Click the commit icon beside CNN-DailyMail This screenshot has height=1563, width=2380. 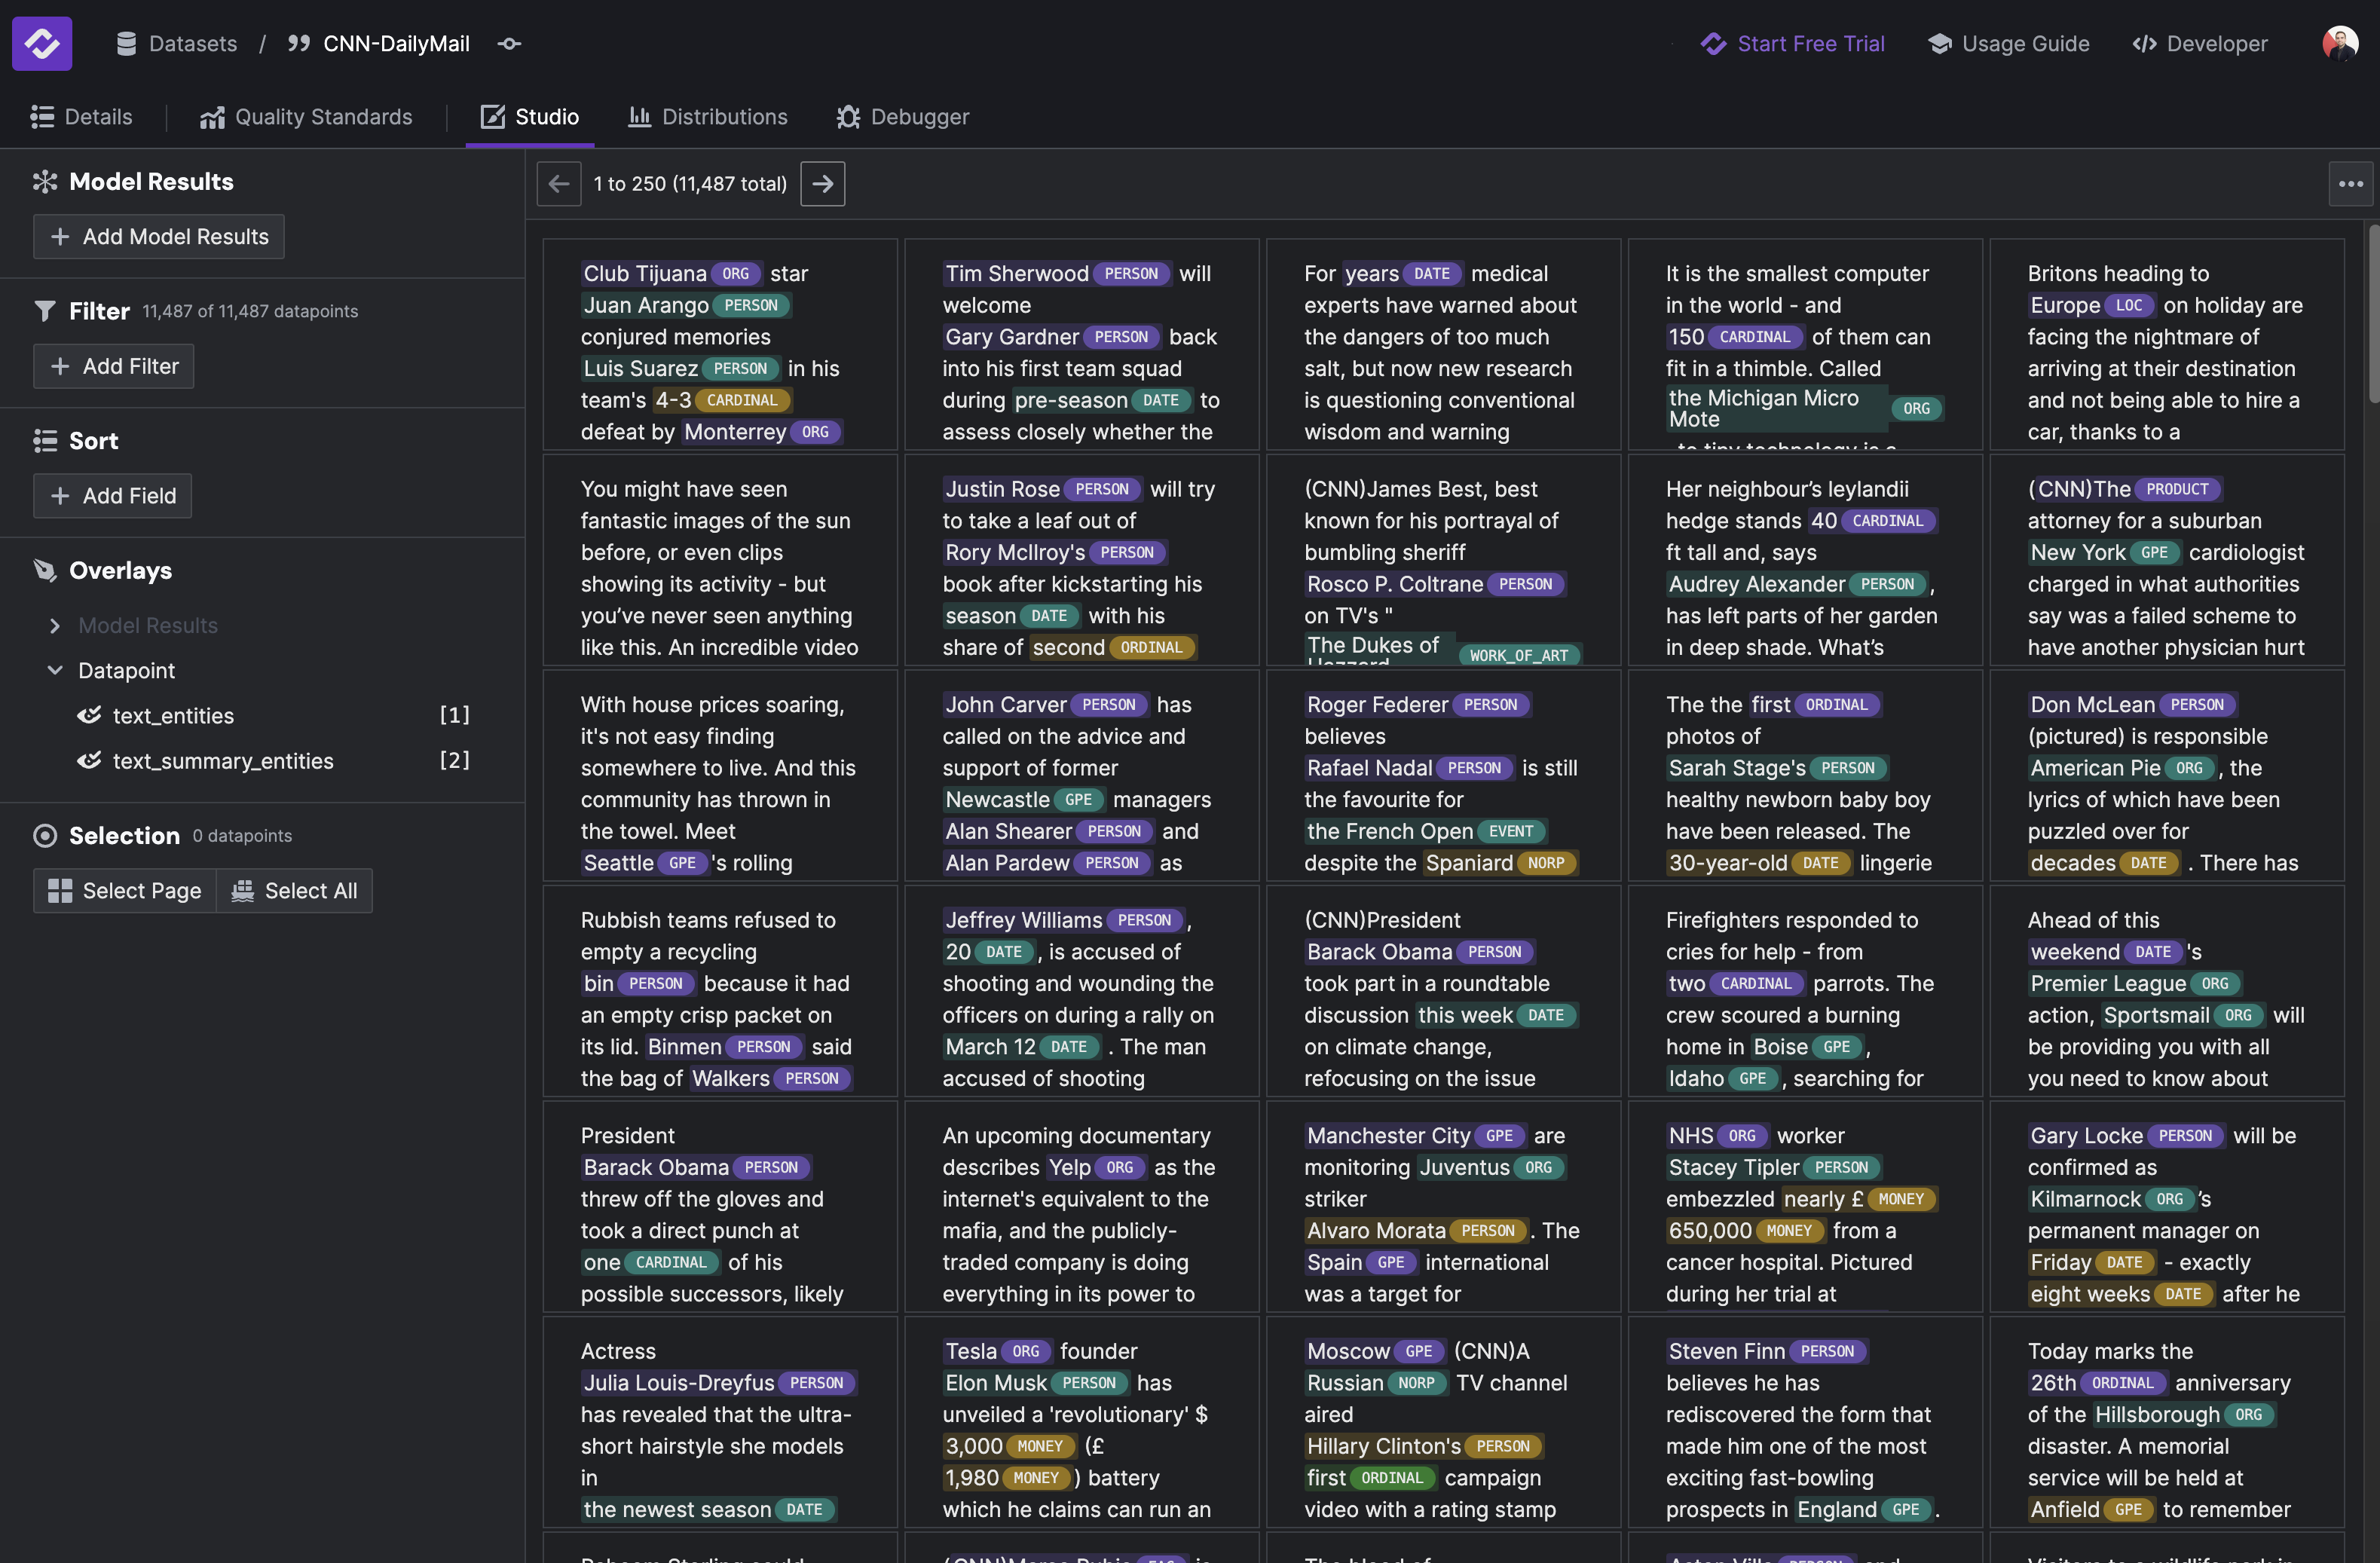click(x=509, y=44)
